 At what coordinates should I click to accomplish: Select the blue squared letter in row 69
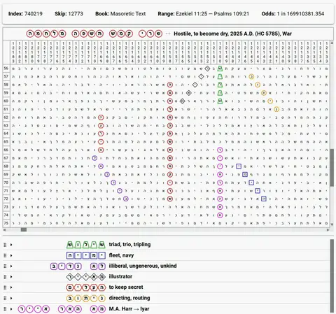tap(245, 174)
